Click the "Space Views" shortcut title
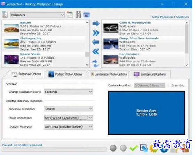Image resolution: width=195 pixels, height=155 pixels. coord(30,54)
